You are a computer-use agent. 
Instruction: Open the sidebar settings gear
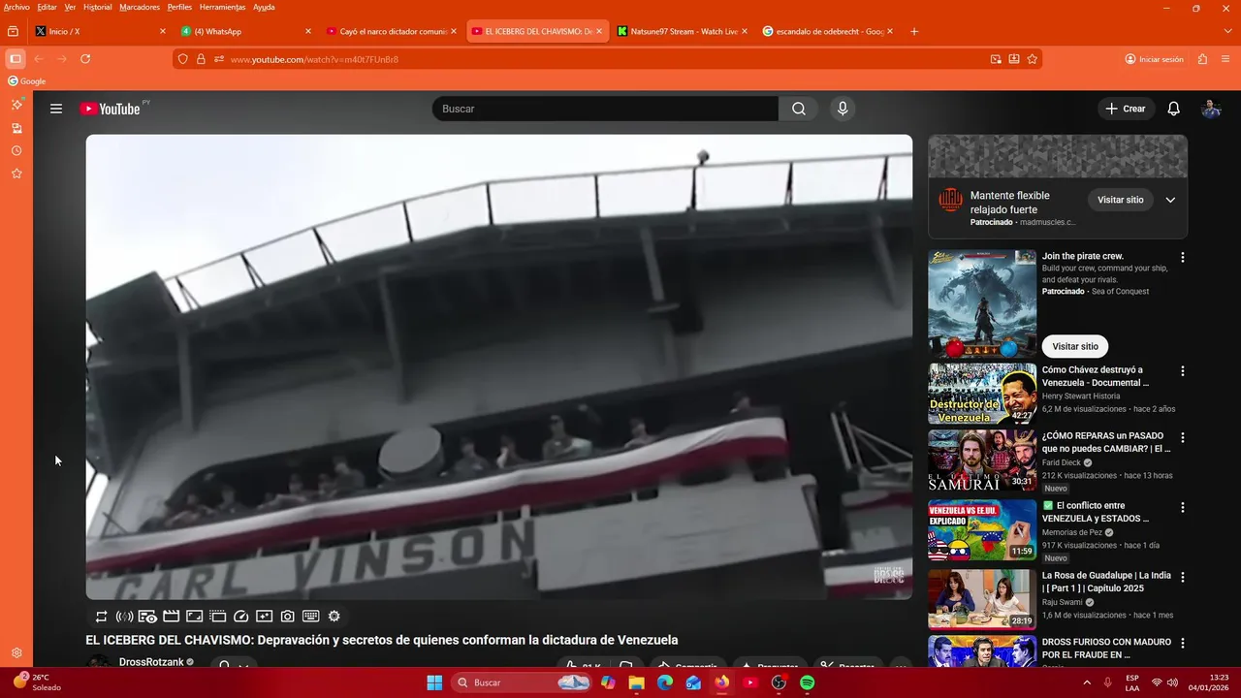click(x=16, y=653)
